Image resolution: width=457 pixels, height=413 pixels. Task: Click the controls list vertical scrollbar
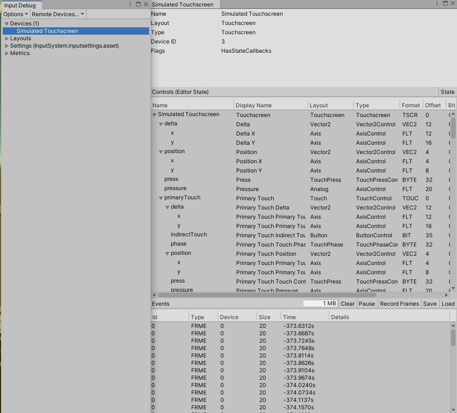click(x=453, y=127)
